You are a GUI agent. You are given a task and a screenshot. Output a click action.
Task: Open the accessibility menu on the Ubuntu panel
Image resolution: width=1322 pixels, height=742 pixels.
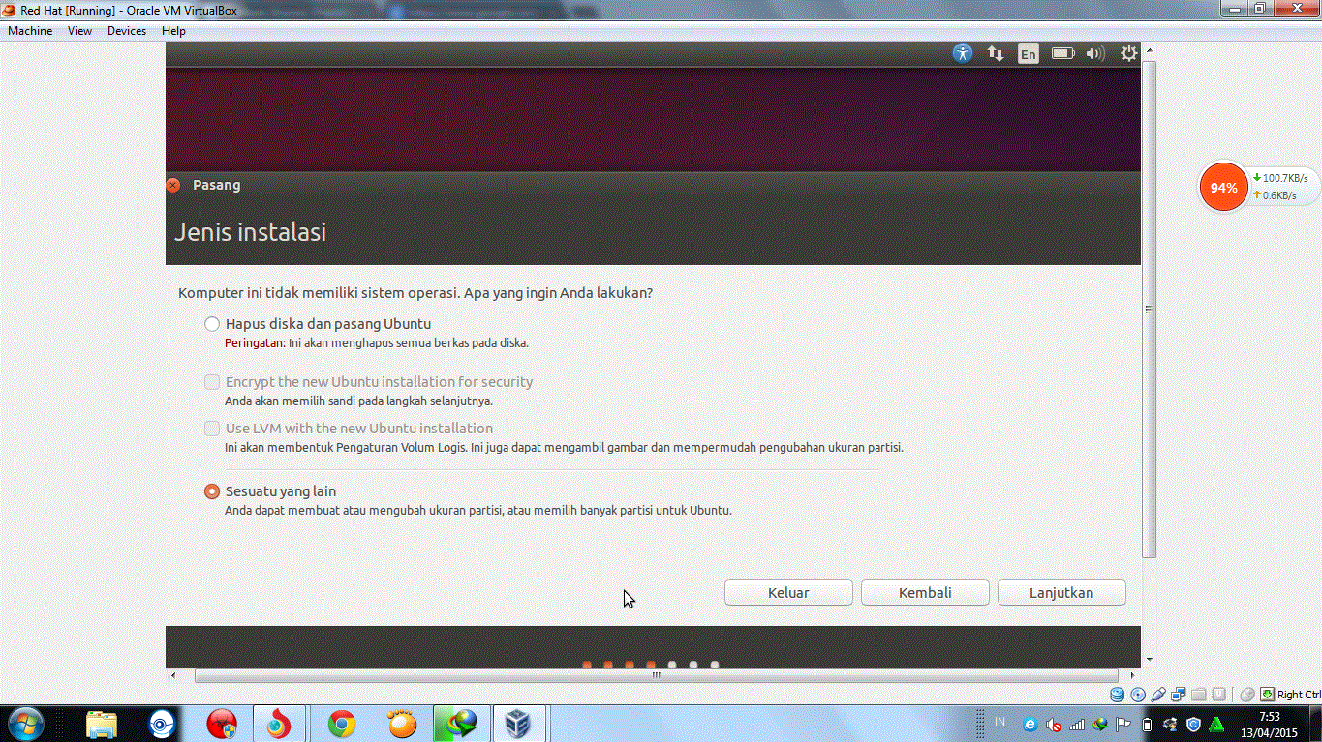(963, 53)
